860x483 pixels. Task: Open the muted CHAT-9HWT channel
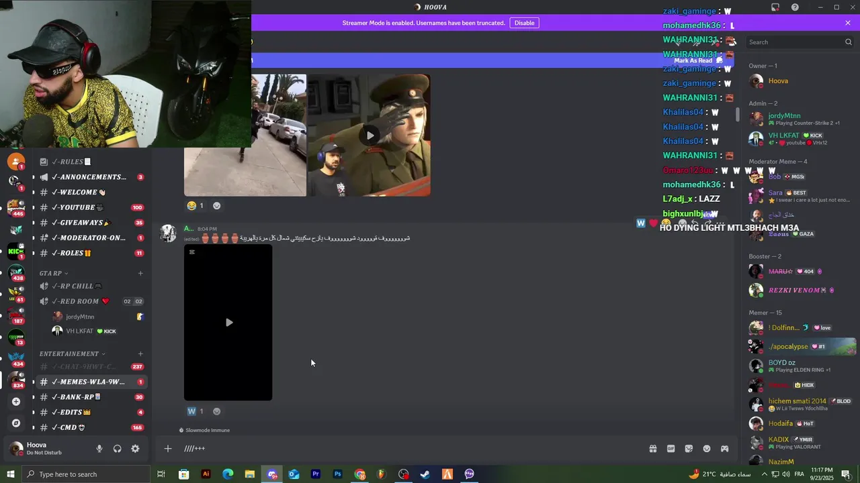click(91, 366)
